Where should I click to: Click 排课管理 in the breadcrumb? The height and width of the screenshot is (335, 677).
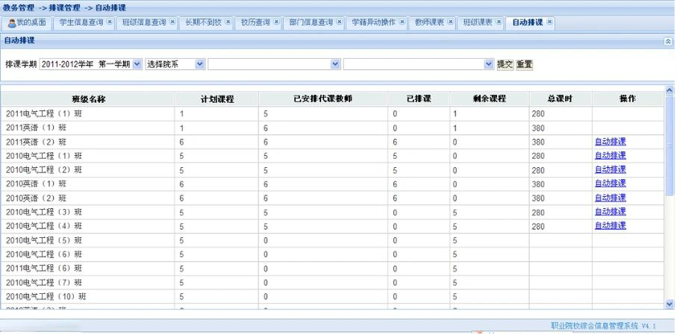coord(65,7)
